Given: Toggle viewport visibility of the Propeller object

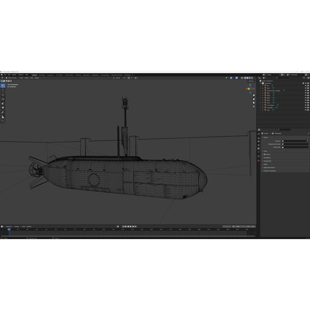Looking at the screenshot, I should 306,107.
